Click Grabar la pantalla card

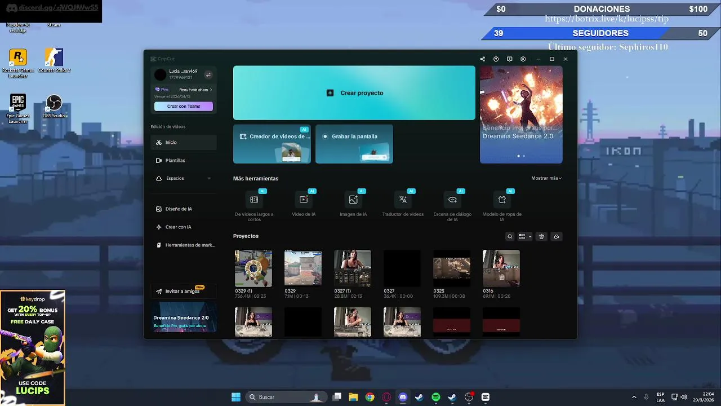coord(354,144)
